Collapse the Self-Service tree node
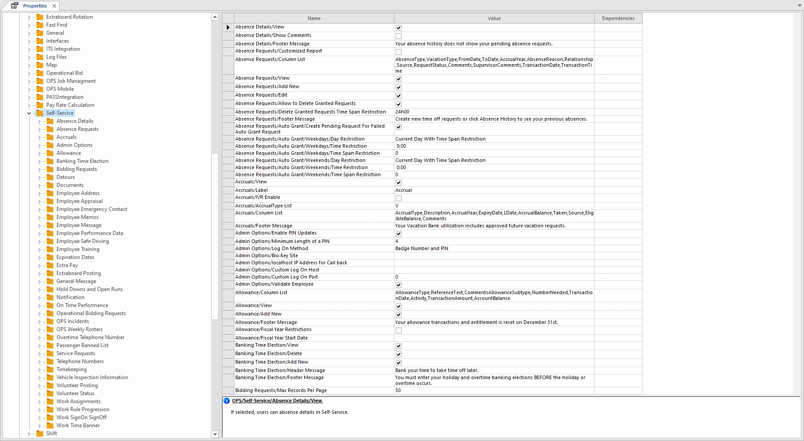 pyautogui.click(x=29, y=113)
